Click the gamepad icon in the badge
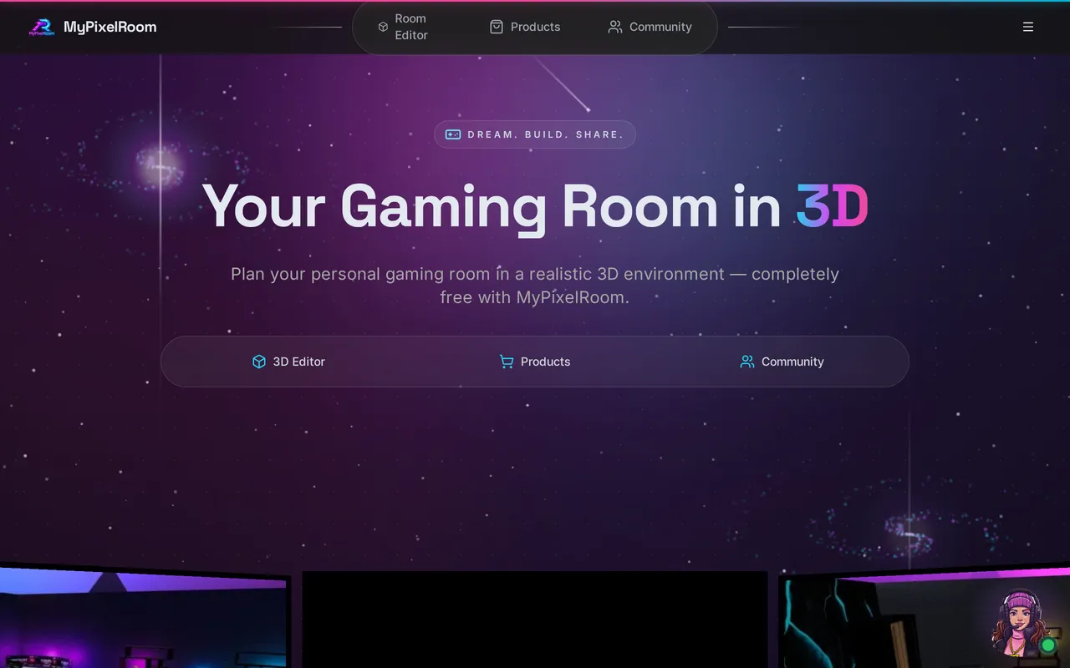 pos(453,134)
